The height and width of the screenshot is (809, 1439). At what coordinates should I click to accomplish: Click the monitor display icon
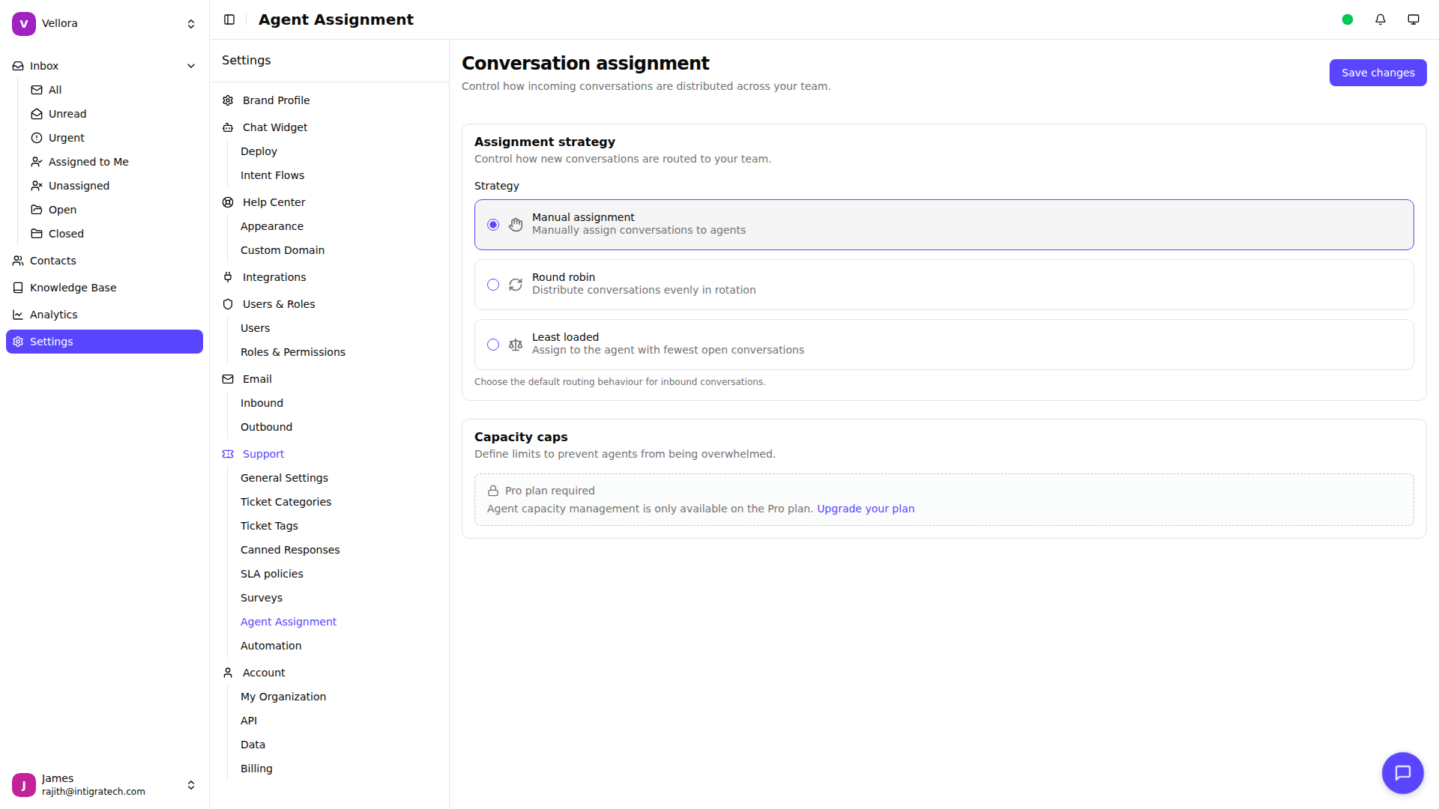[1414, 19]
